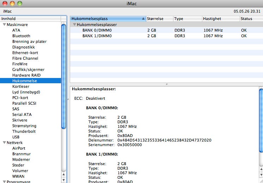Screen dimensions: 263x183
Task: Select Lyd (innebygd) entry
Action: click(x=26, y=92)
